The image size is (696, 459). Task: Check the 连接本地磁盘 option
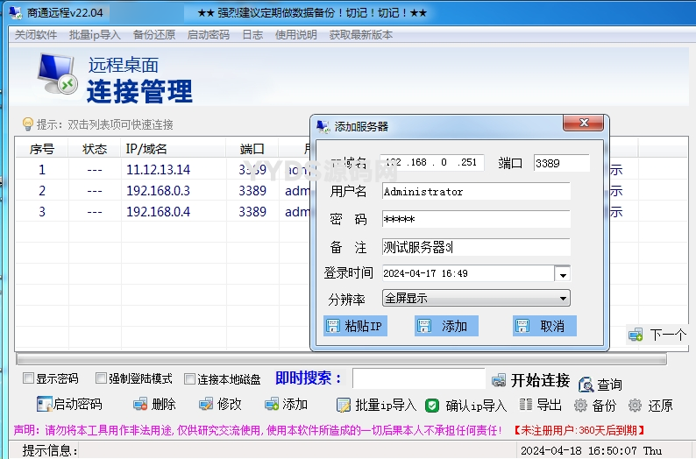(x=189, y=379)
